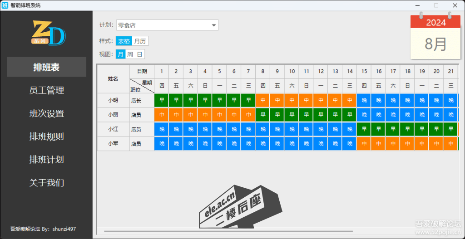
Task: Select the 小军 employee name cell
Action: (113, 144)
